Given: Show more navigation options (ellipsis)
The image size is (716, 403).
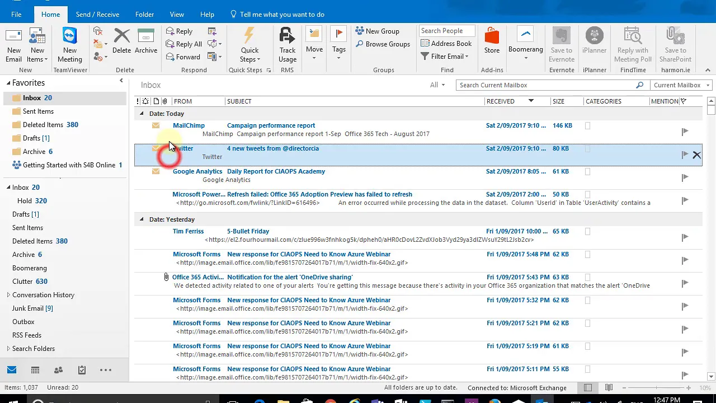Looking at the screenshot, I should point(106,370).
